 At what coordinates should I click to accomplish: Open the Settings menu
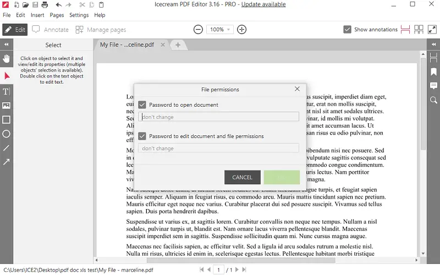(79, 15)
